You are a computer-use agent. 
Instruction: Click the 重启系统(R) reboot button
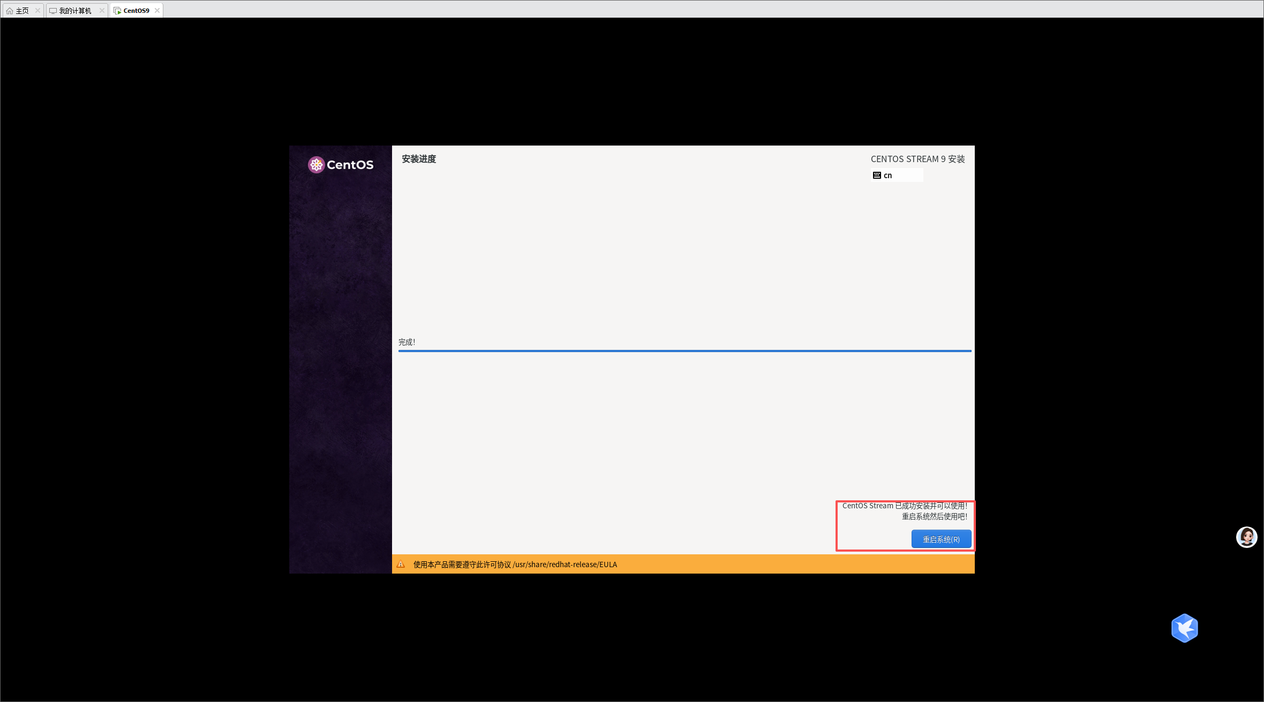tap(941, 539)
